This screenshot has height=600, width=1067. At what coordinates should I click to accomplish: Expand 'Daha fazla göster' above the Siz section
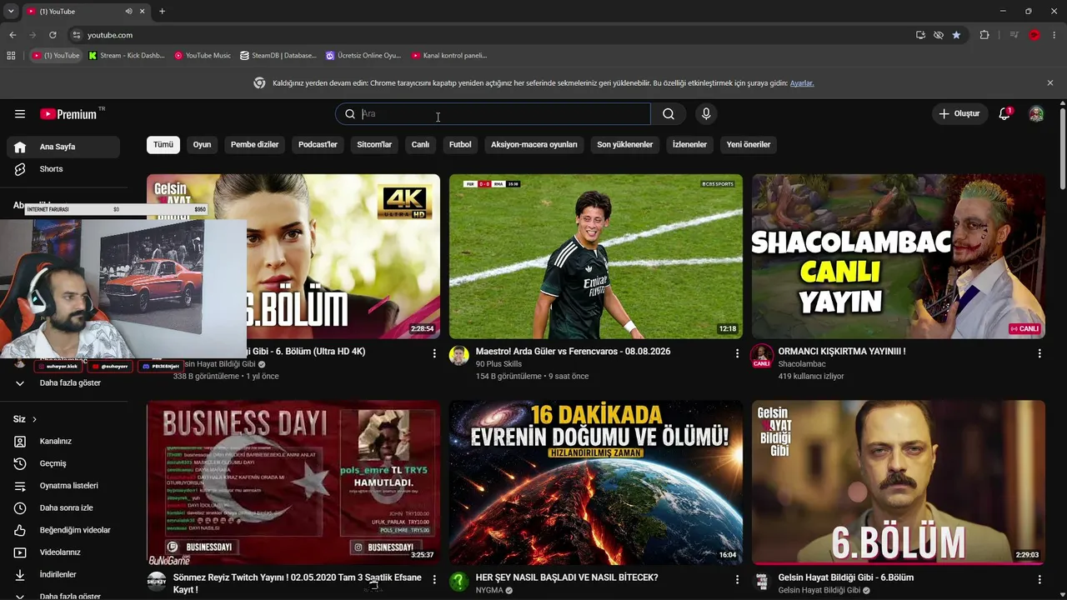pos(63,383)
